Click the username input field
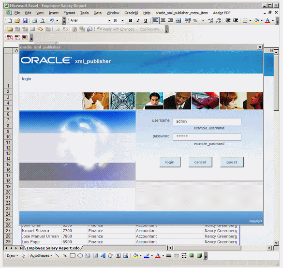 [207, 121]
